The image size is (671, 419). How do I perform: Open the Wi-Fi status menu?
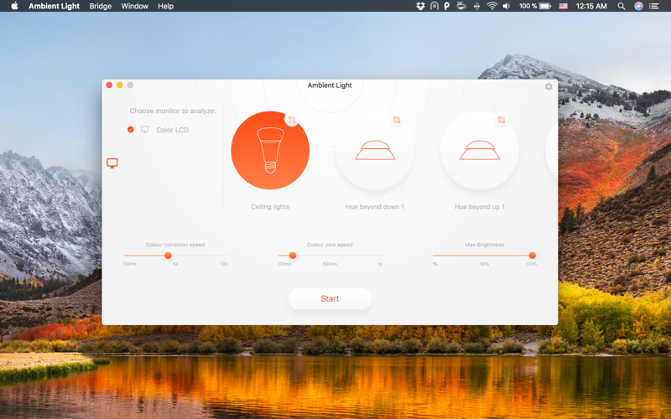492,6
